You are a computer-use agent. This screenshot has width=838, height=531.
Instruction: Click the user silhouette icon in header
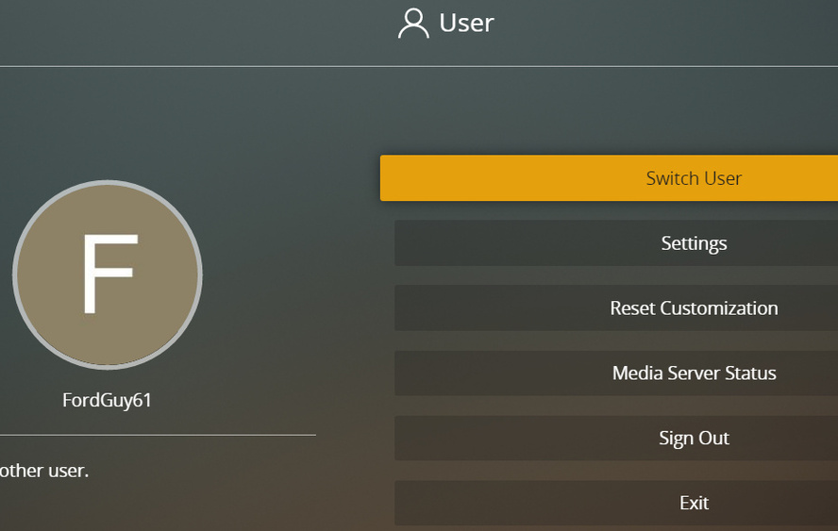[413, 24]
